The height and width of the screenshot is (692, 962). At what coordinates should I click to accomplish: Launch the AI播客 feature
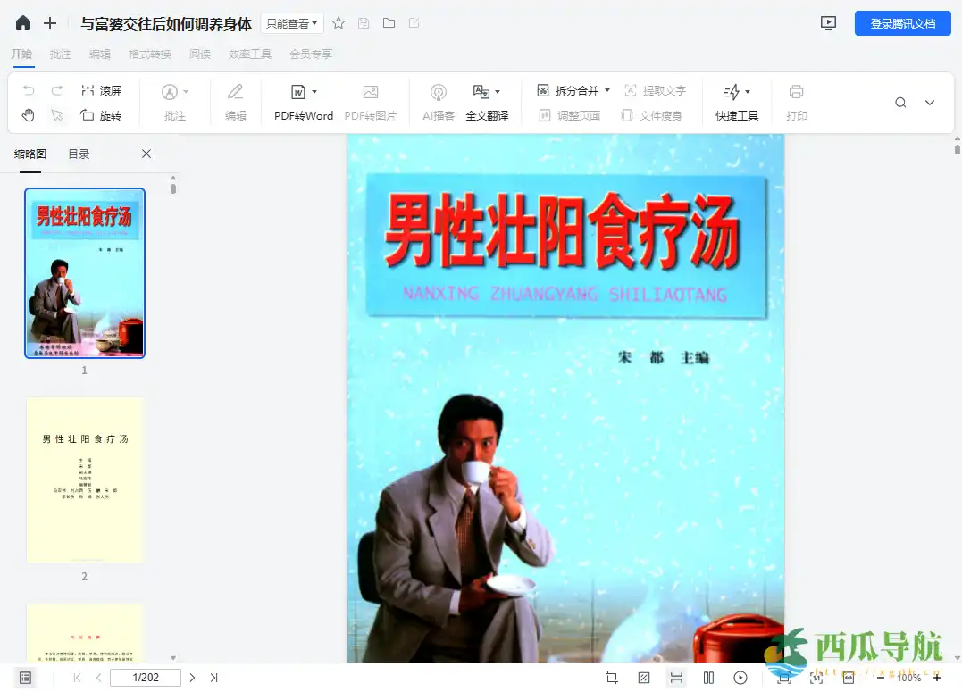(438, 102)
